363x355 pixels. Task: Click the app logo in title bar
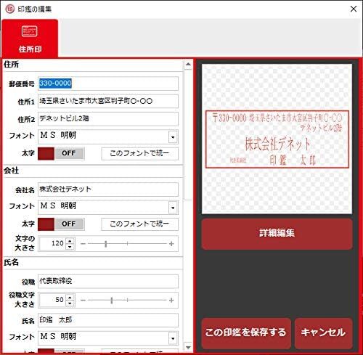(10, 9)
